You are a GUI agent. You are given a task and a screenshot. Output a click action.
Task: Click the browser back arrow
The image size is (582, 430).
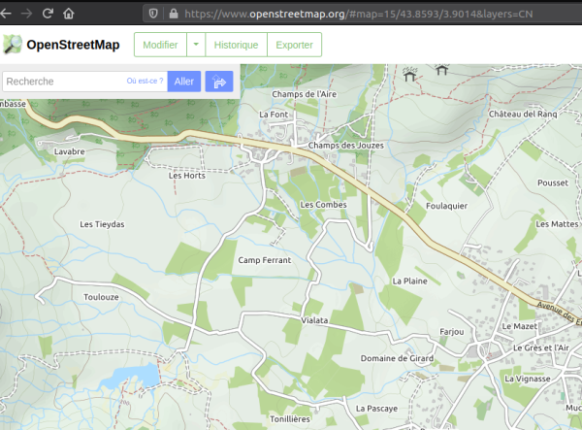click(x=7, y=14)
